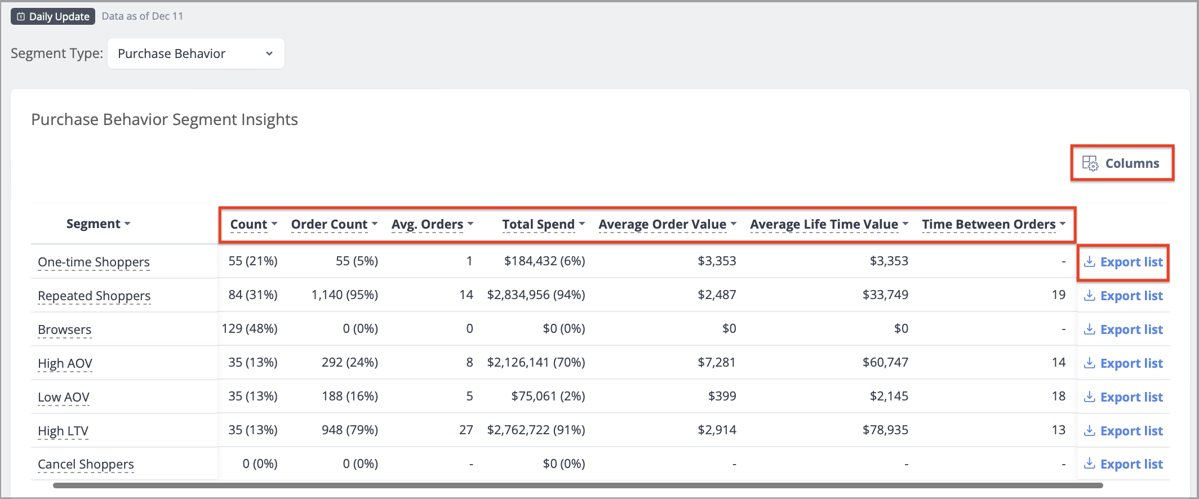Screen dimensions: 1199x499
Task: Sort by Avg. Orders column header
Action: click(432, 224)
